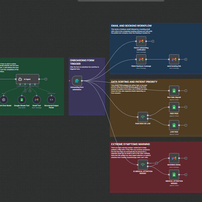Select the send booking link node
Screen dimensions: 202x202
coord(174,60)
